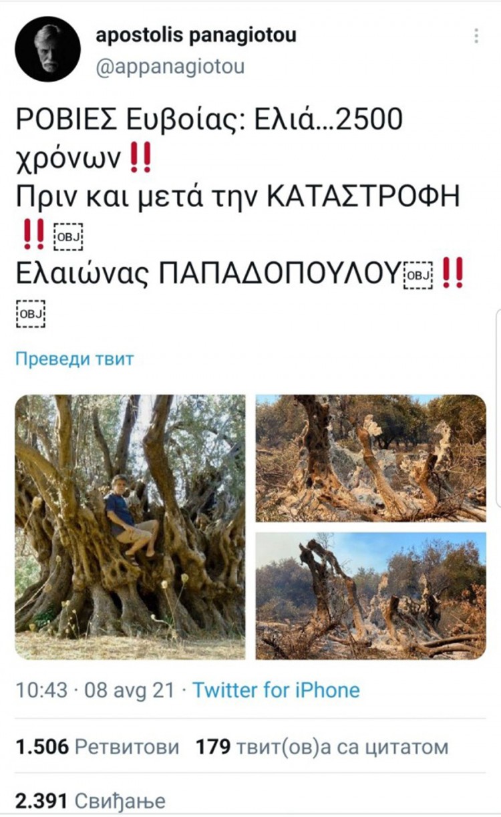This screenshot has height=817, width=501.
Task: Click the red double exclamation after χρόνων
Action: pyautogui.click(x=138, y=158)
